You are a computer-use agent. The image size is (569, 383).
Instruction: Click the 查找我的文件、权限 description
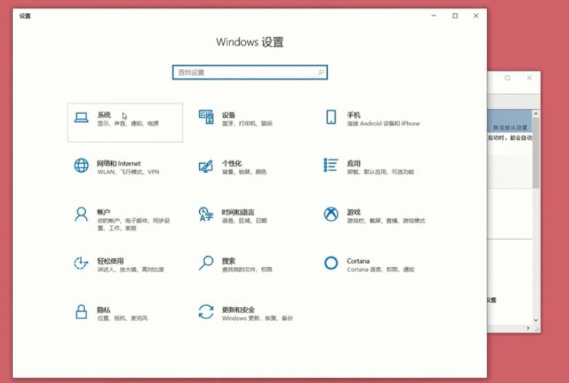pyautogui.click(x=247, y=270)
